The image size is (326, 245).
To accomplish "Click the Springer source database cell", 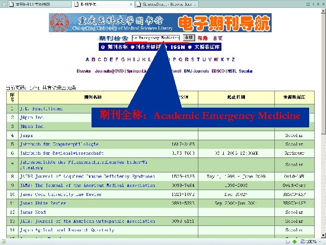I will click(x=294, y=153).
